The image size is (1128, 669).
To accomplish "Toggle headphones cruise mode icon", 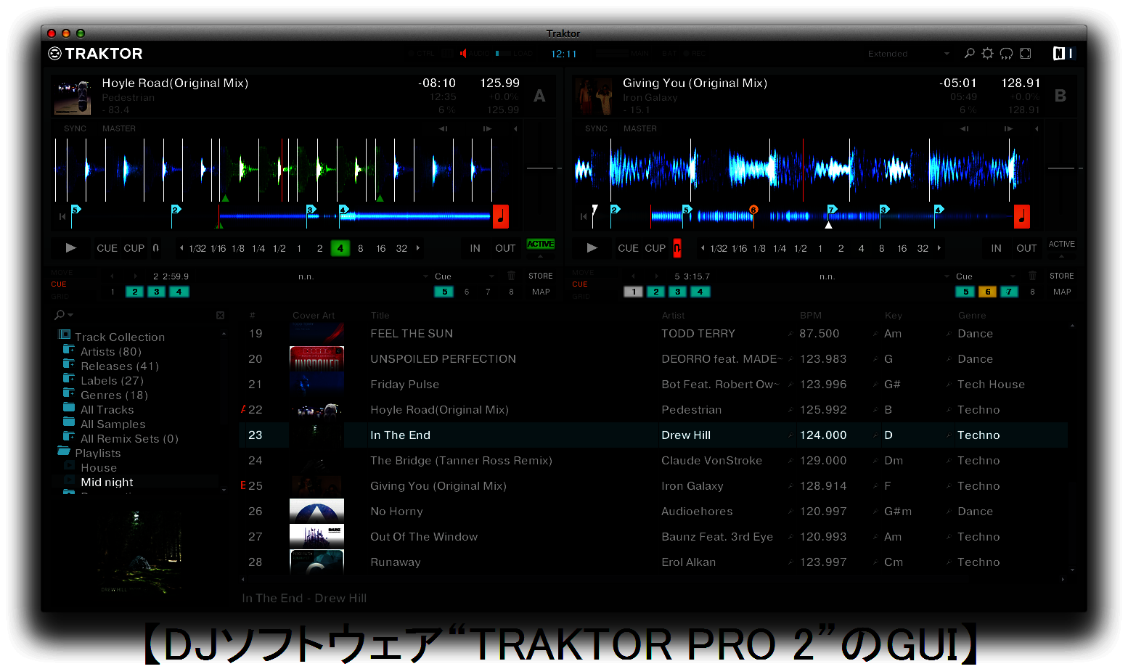I will [1006, 53].
